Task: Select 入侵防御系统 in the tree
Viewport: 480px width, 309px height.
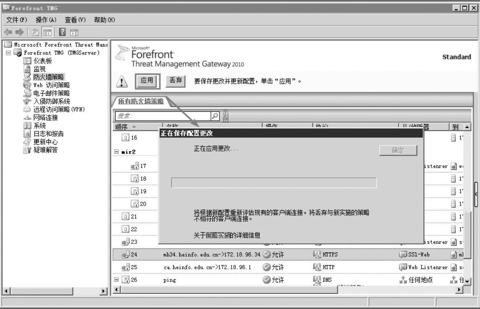Action: click(x=51, y=101)
